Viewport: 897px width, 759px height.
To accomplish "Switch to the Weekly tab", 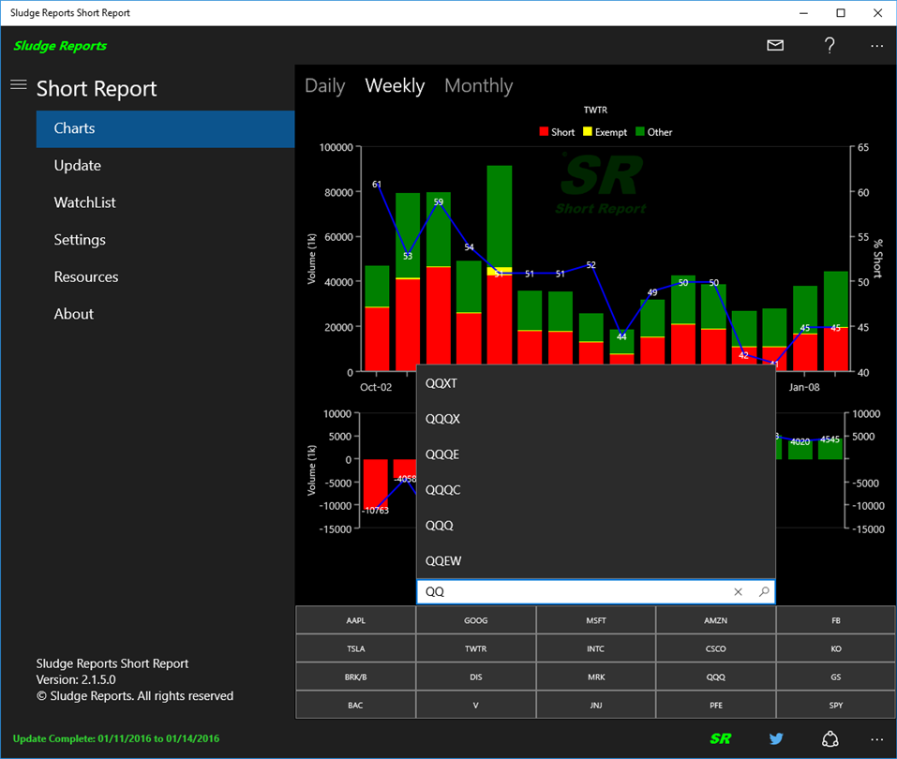I will tap(395, 86).
